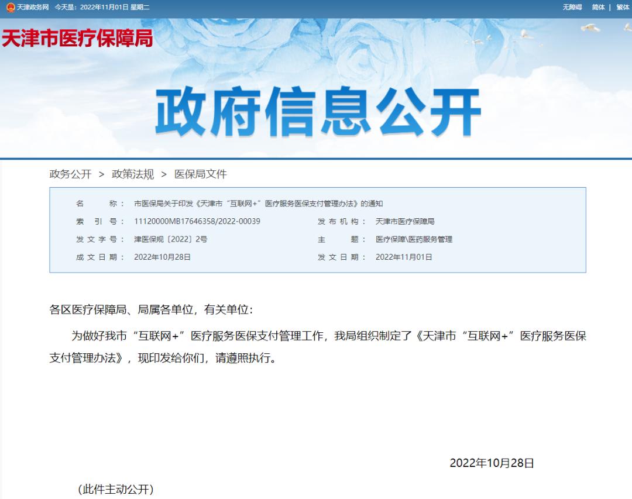Click the 此件主动公开 note at bottom
This screenshot has height=499, width=632.
tap(116, 489)
